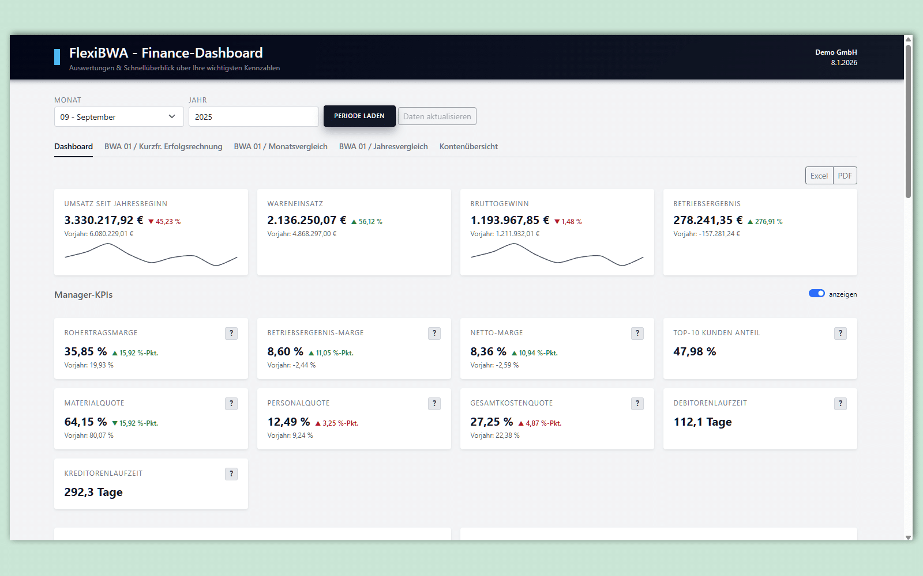Select the Kontenübersicht tab
Image resolution: width=923 pixels, height=576 pixels.
pos(468,147)
